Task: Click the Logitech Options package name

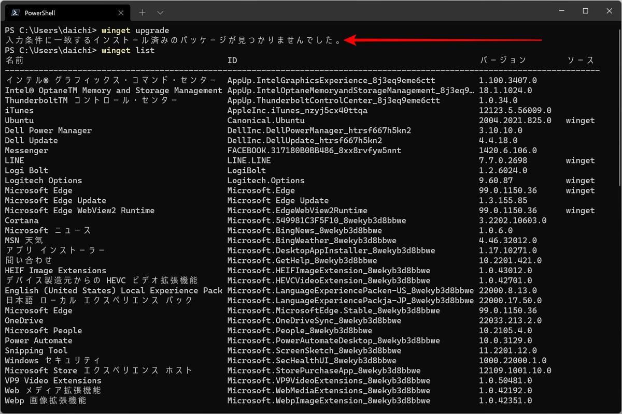Action: 44,181
